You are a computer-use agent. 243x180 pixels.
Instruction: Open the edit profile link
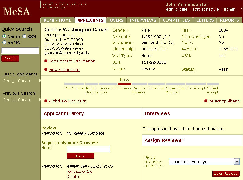click(x=177, y=9)
